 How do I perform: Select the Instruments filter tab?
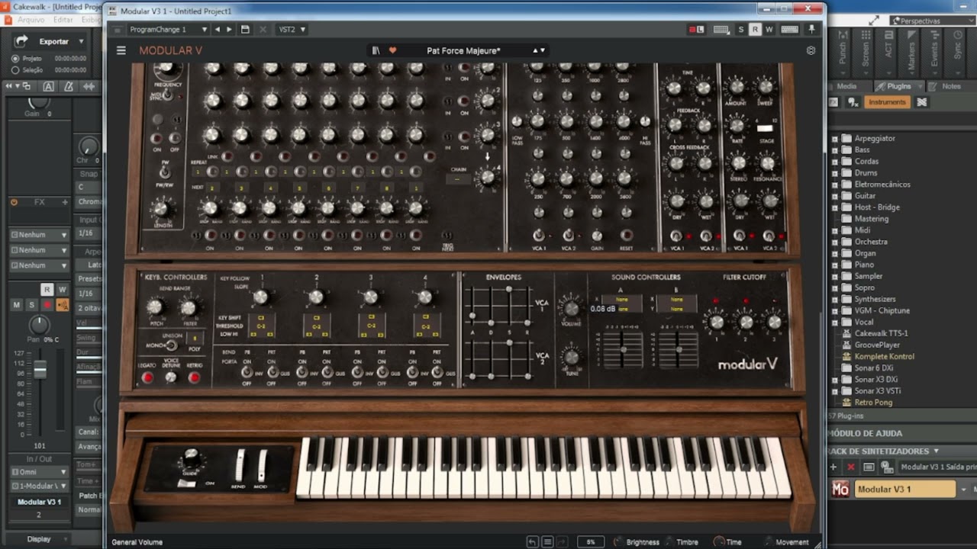887,102
